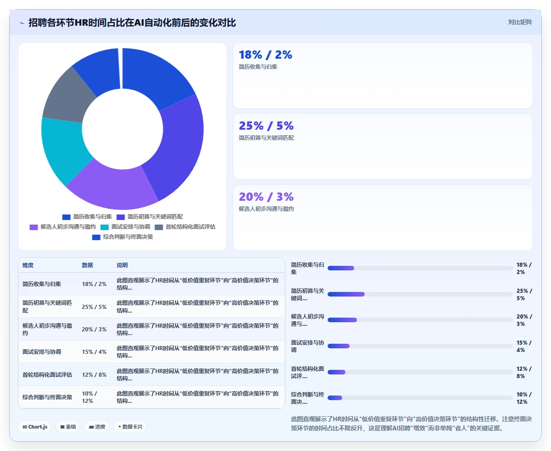Sort by the 维度 column header
This screenshot has height=451, width=551.
pyautogui.click(x=28, y=265)
